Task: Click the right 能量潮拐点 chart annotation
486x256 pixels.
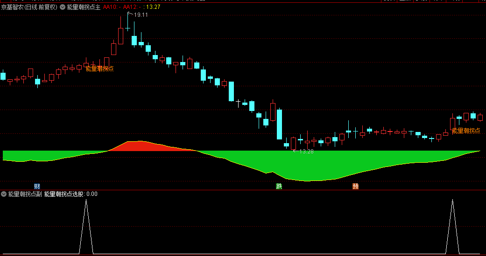Action: pyautogui.click(x=466, y=131)
